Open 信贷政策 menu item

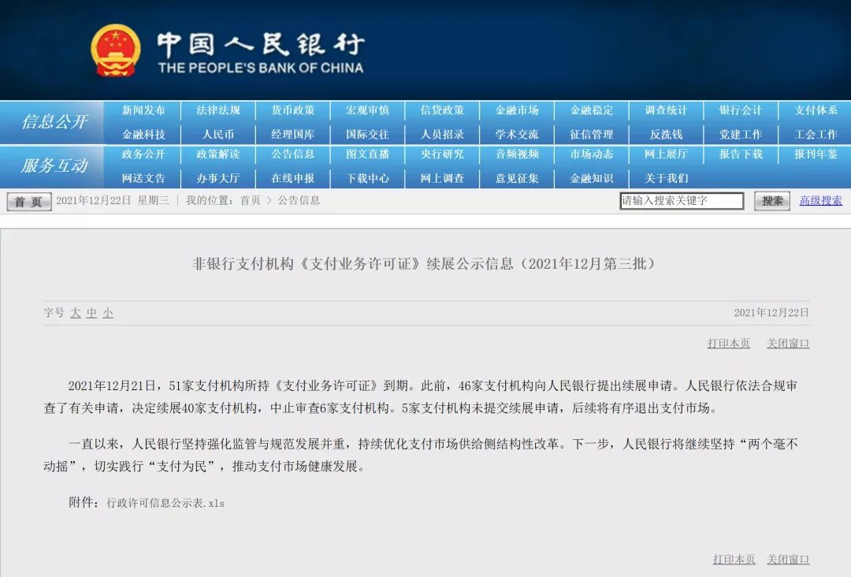(x=442, y=110)
